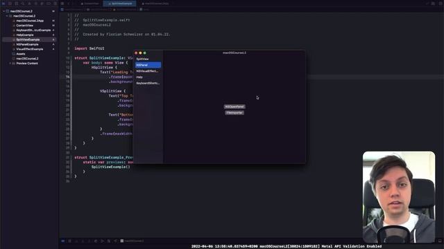Screen dimensions: 444x249
Task: Click the 'import SwiftUI' code line
Action: tap(89, 48)
